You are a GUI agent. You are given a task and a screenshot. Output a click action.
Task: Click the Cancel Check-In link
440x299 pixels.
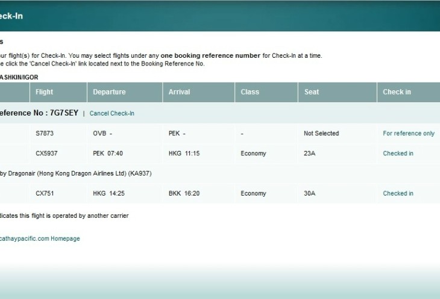click(x=112, y=113)
